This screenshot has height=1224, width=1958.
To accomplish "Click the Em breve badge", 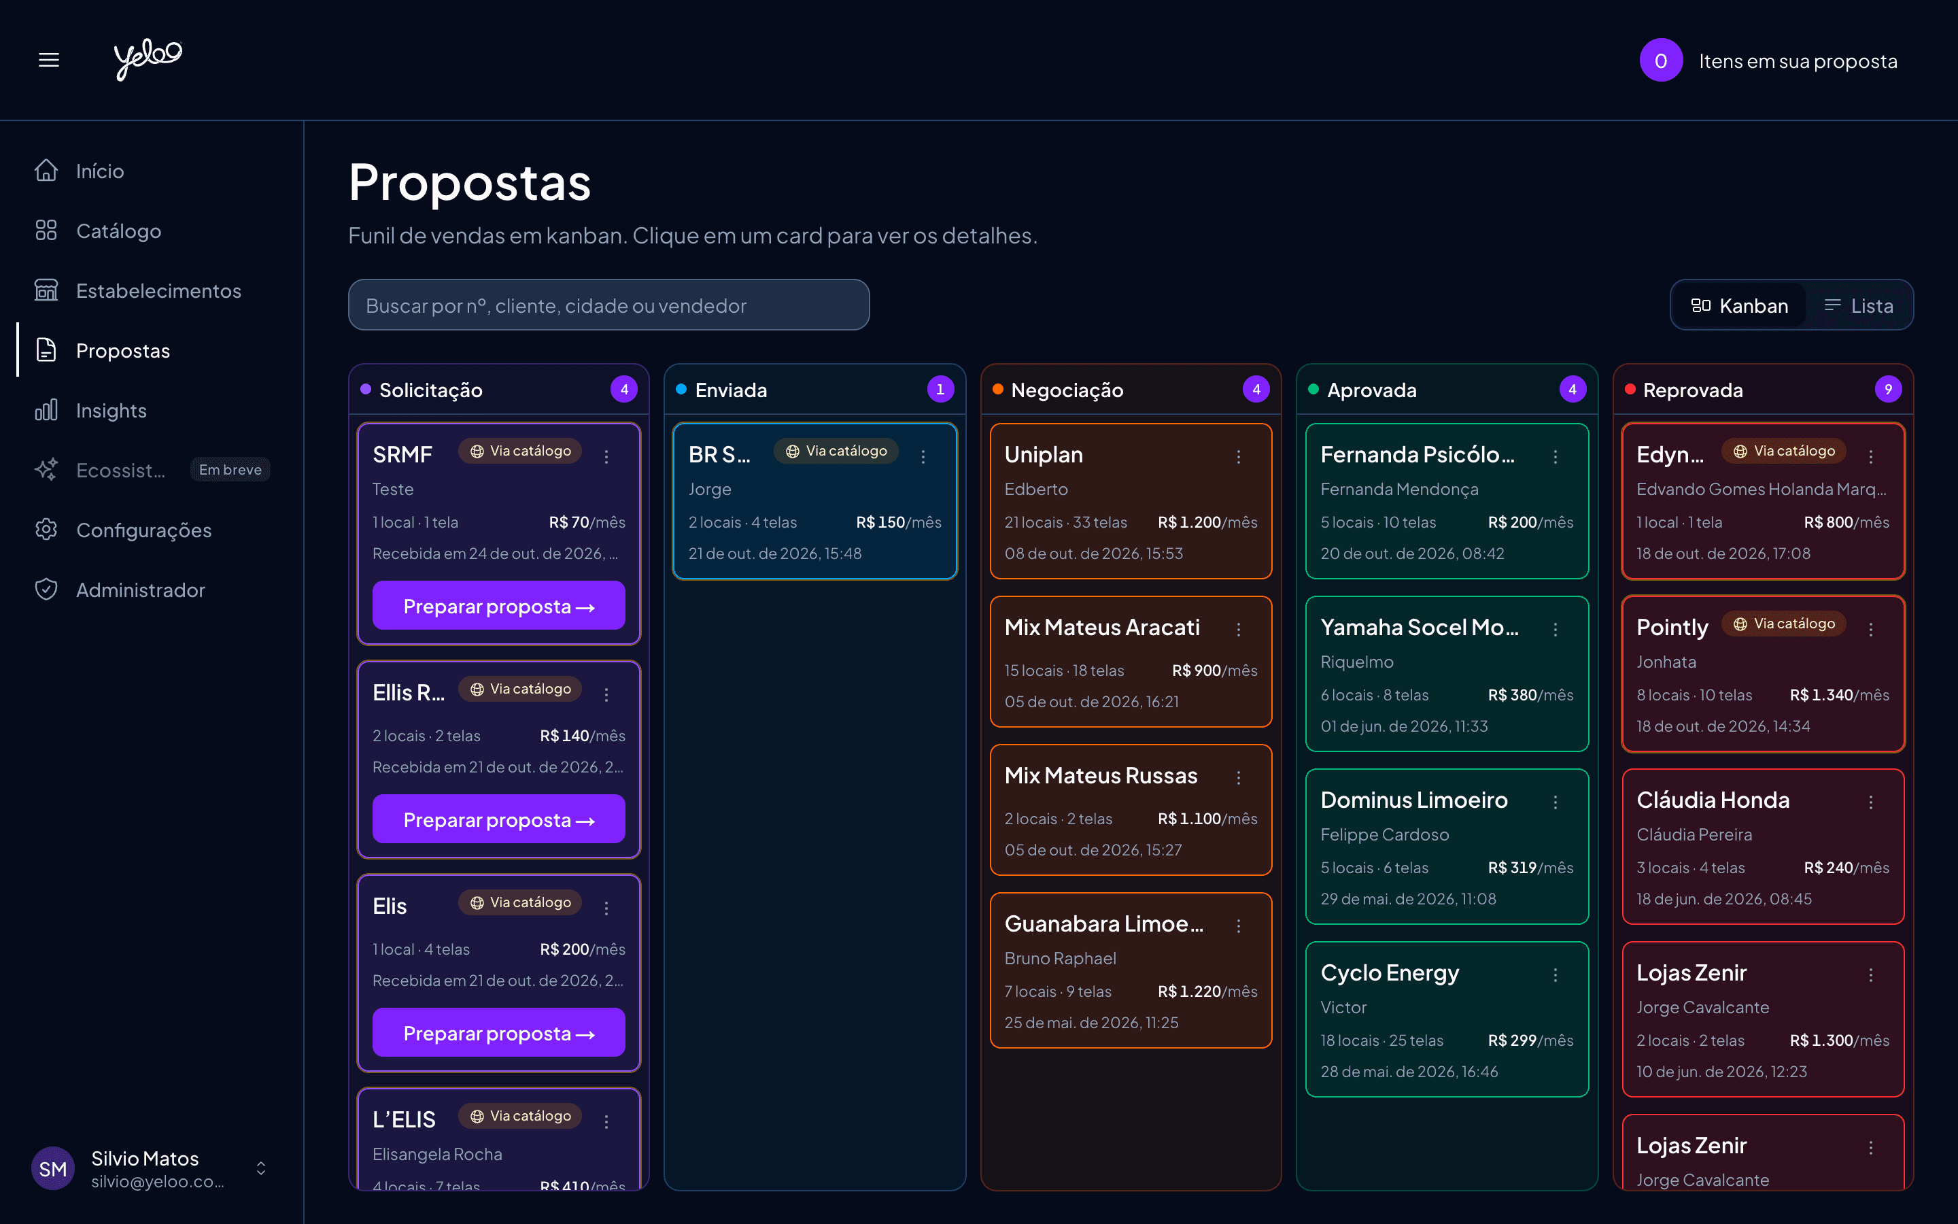I will pyautogui.click(x=230, y=469).
